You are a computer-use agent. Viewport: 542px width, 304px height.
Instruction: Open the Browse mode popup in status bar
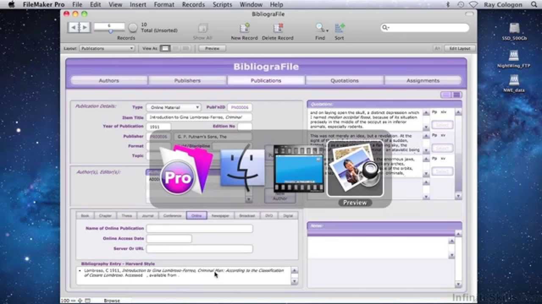112,301
